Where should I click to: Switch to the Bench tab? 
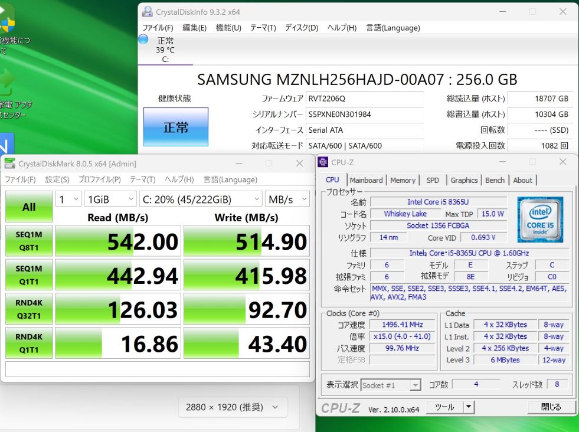pos(495,180)
